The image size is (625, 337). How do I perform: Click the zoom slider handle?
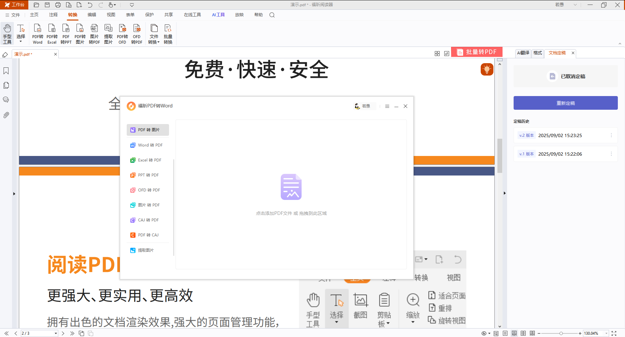click(561, 333)
